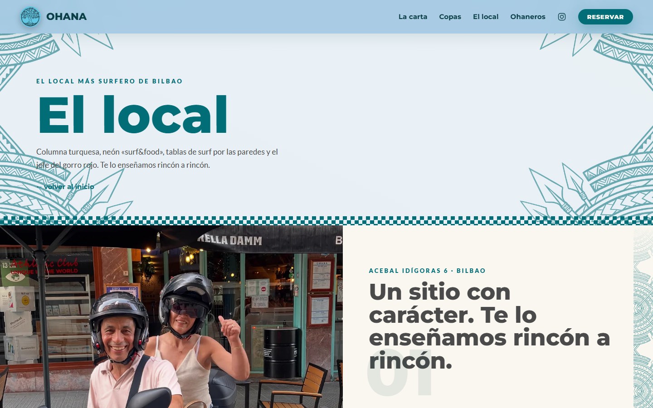Click the OHANA brand name
The height and width of the screenshot is (408, 653).
pyautogui.click(x=66, y=17)
